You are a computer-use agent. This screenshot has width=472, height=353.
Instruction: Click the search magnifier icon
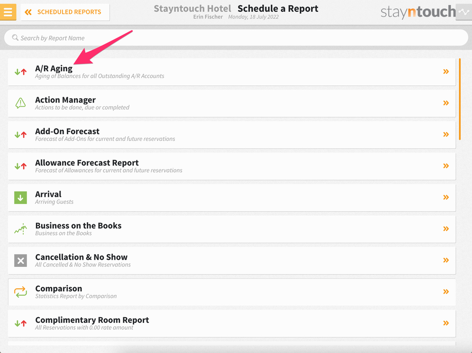(x=15, y=38)
